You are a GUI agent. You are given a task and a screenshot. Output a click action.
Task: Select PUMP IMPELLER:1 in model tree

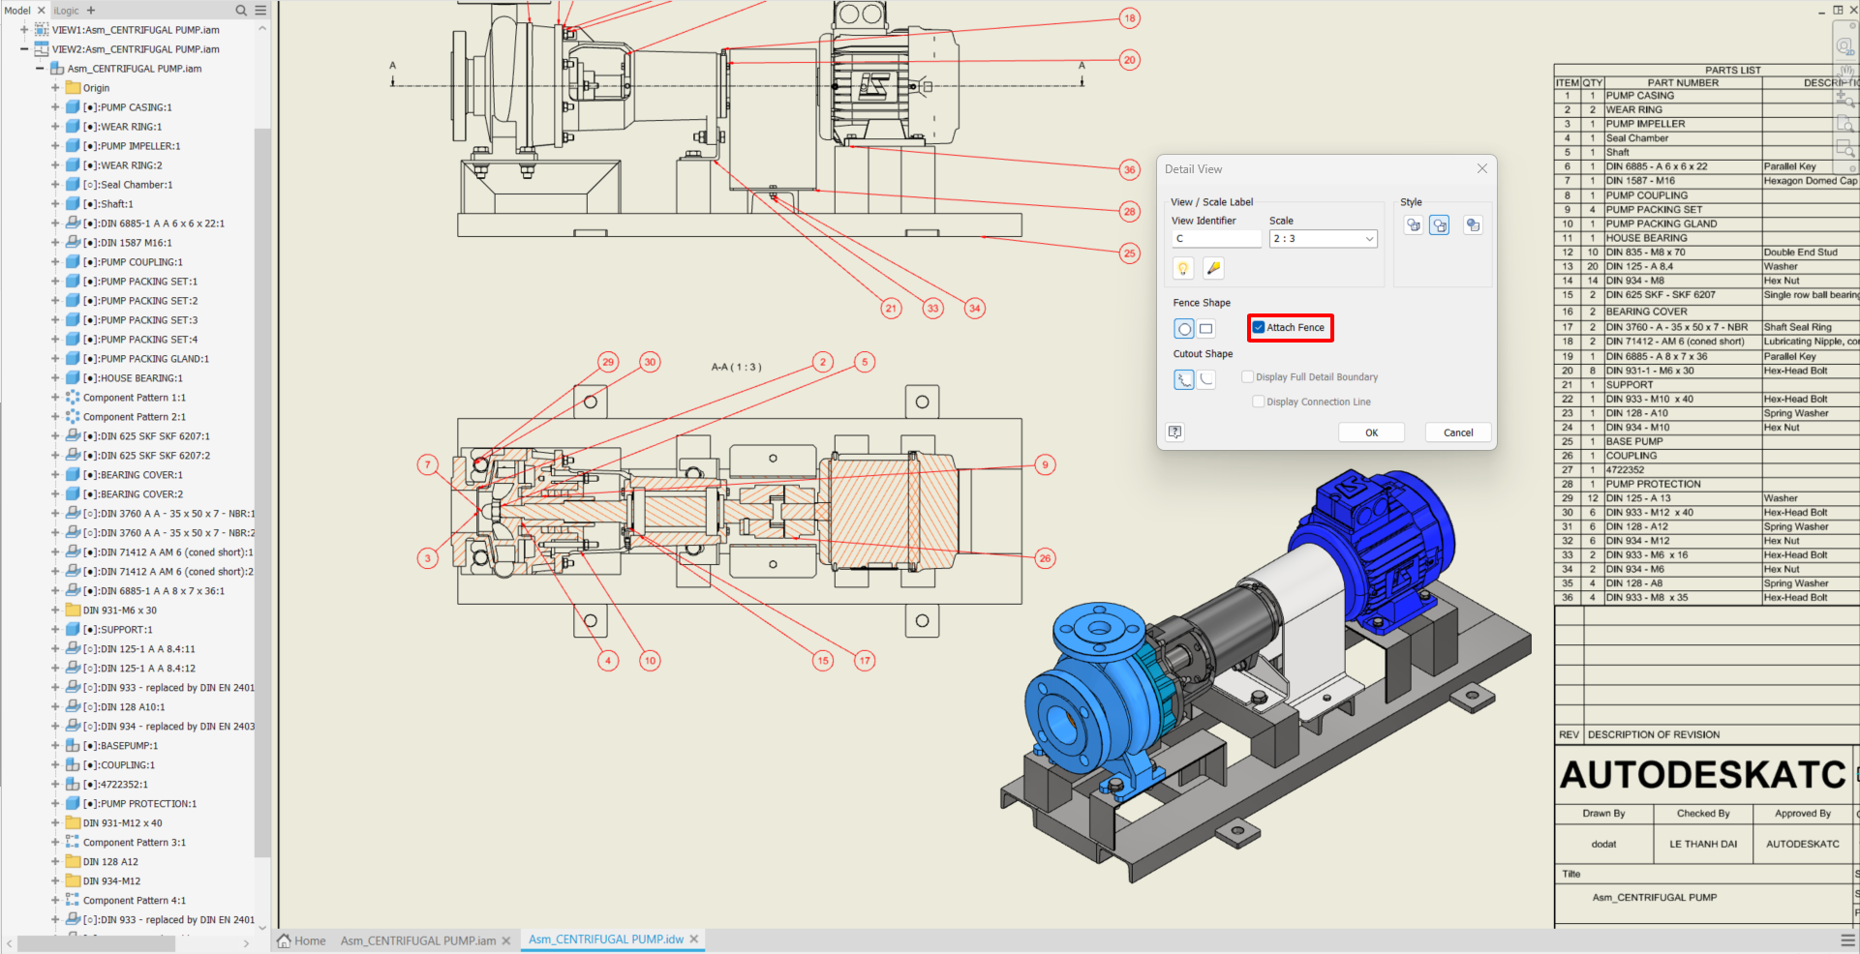pyautogui.click(x=132, y=146)
